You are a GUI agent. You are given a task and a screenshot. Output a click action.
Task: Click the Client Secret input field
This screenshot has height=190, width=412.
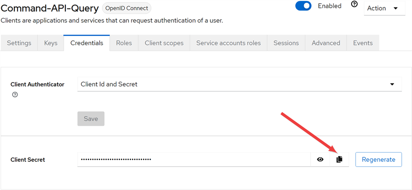(194, 160)
